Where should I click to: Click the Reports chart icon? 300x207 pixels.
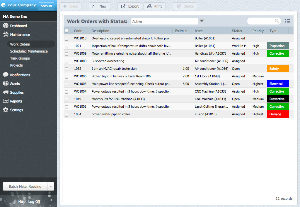click(6, 101)
